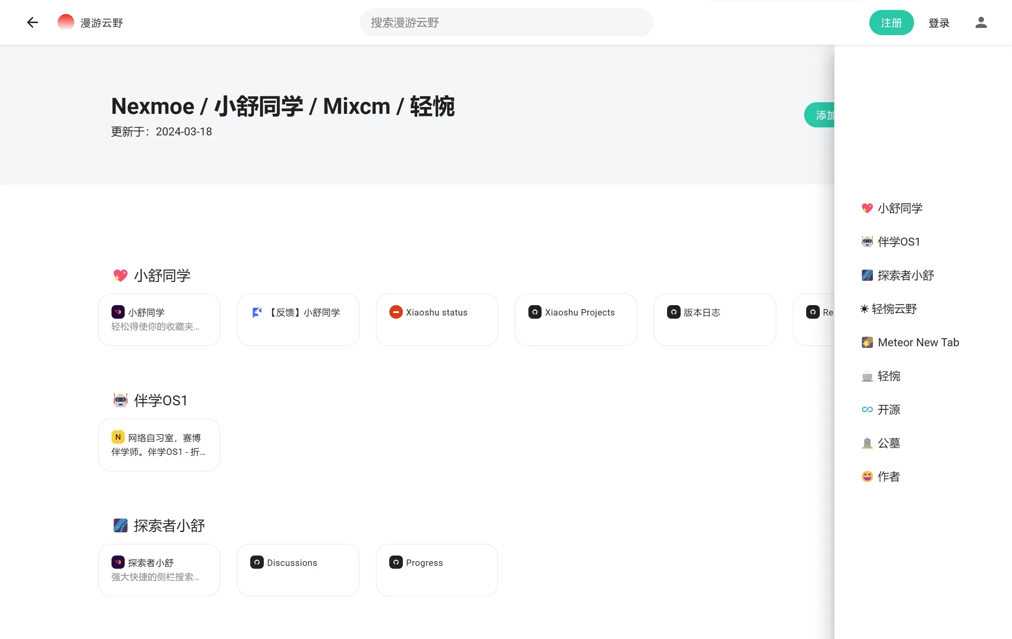Click the red 漫游云野 logo icon
This screenshot has height=639, width=1012.
pyautogui.click(x=66, y=22)
